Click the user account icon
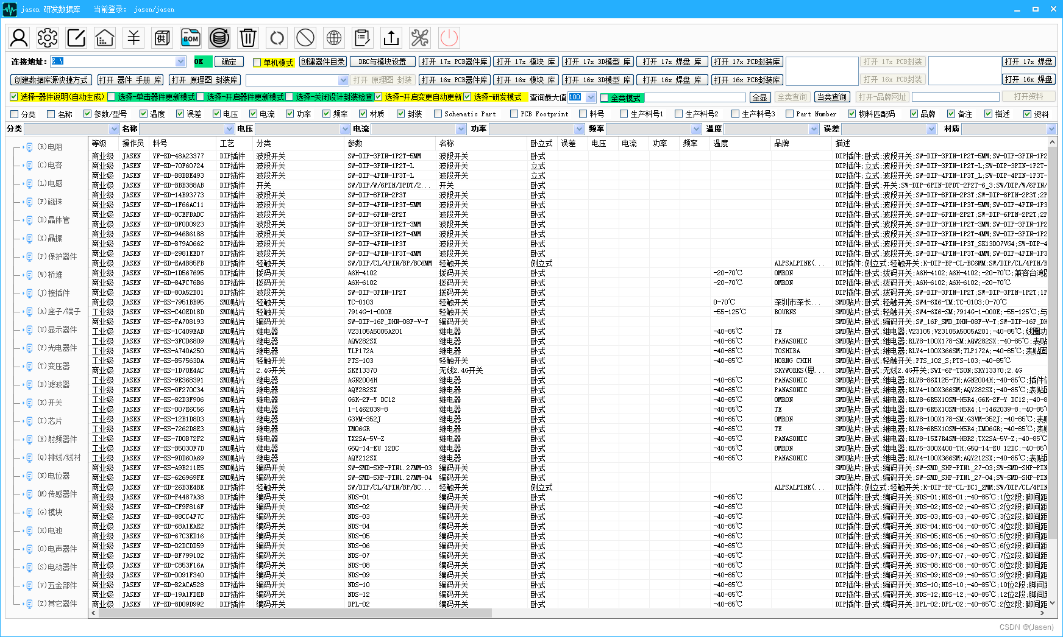1063x637 pixels. [x=19, y=38]
